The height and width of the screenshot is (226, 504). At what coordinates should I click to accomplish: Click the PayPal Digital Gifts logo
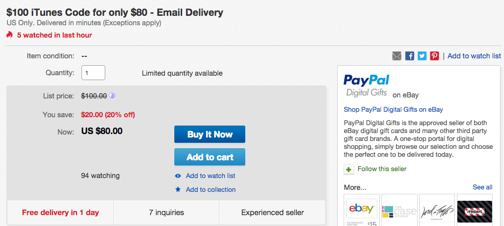pos(366,85)
